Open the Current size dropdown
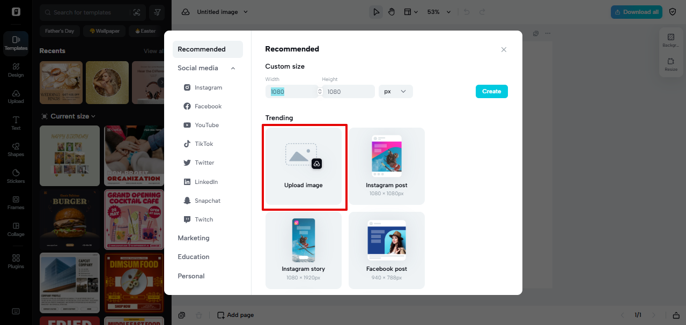Image resolution: width=686 pixels, height=325 pixels. [x=69, y=116]
